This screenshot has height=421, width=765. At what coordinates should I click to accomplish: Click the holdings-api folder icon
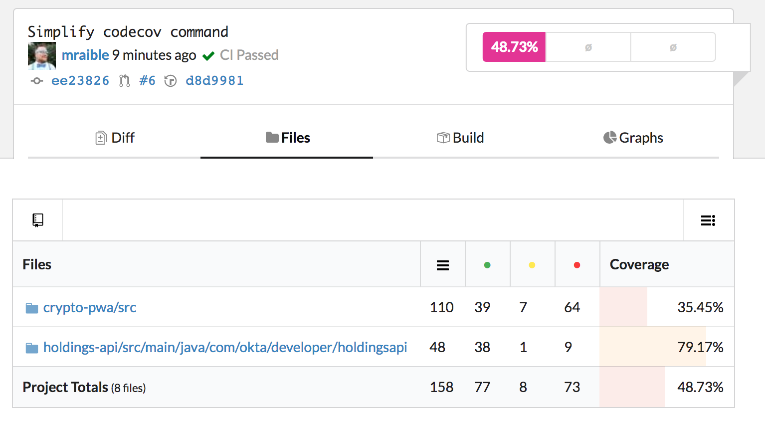point(32,348)
